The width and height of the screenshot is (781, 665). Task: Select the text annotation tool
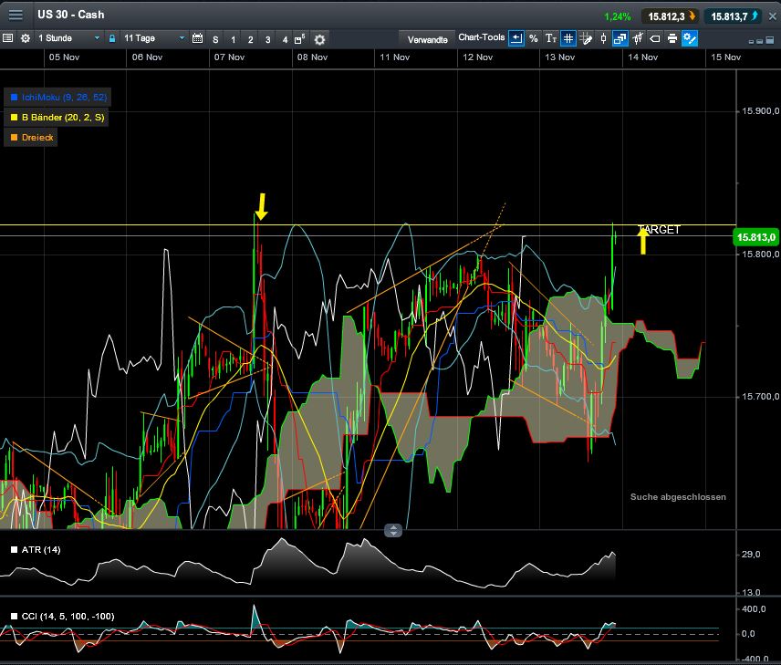pos(551,39)
